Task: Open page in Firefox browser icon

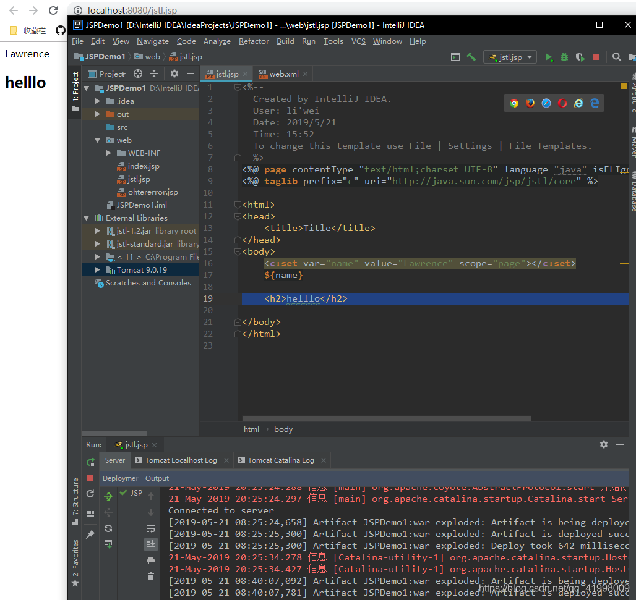Action: (x=530, y=103)
